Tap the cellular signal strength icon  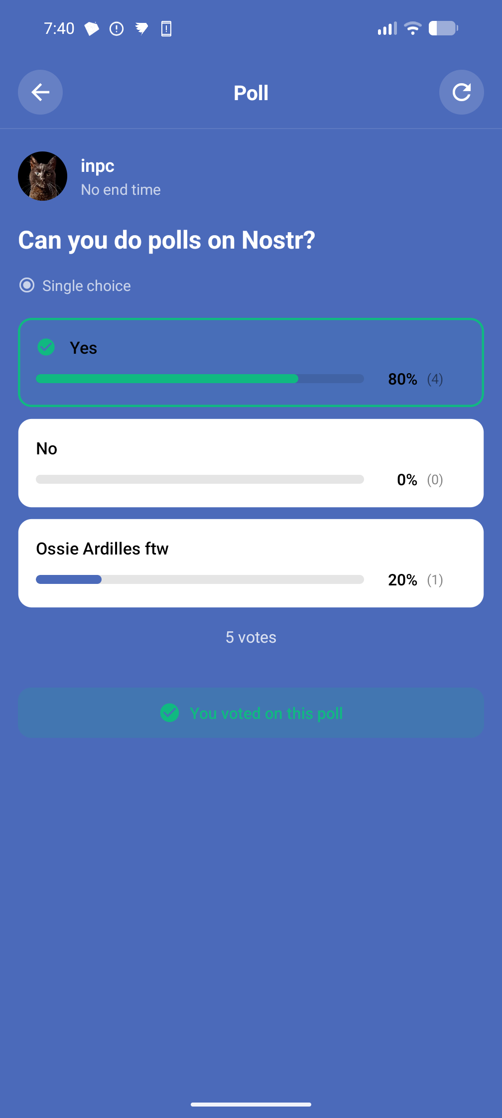(387, 28)
